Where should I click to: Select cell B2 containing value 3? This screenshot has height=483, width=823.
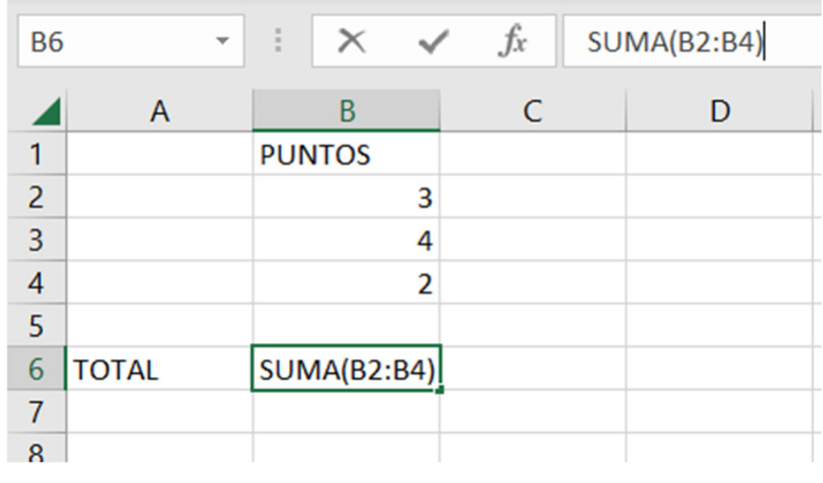click(347, 198)
